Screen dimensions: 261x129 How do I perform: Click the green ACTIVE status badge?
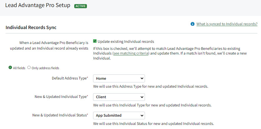point(80,6)
